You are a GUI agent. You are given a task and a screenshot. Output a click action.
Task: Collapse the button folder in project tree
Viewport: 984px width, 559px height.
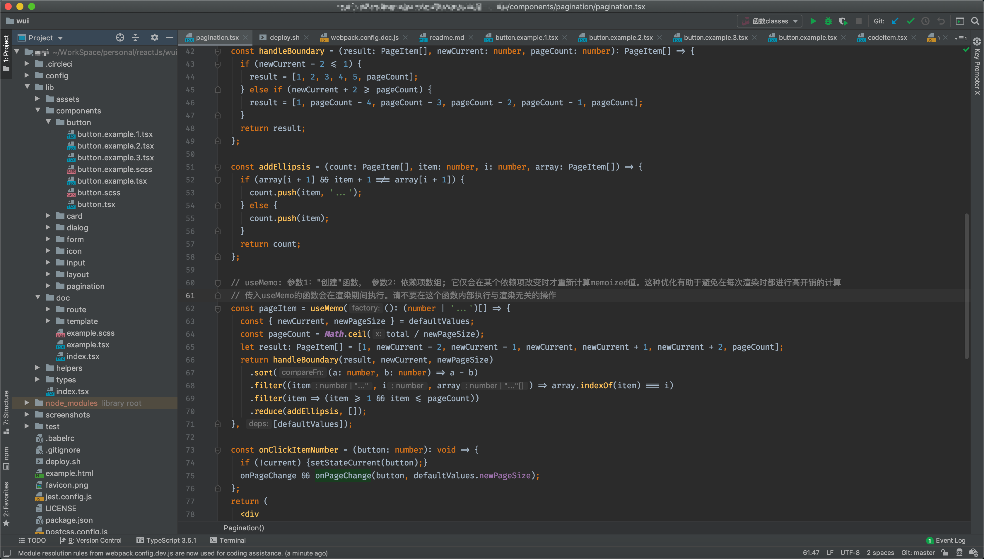click(x=48, y=122)
